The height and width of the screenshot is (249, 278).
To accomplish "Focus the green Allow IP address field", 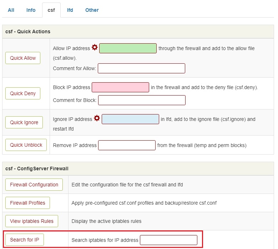I will point(128,48).
